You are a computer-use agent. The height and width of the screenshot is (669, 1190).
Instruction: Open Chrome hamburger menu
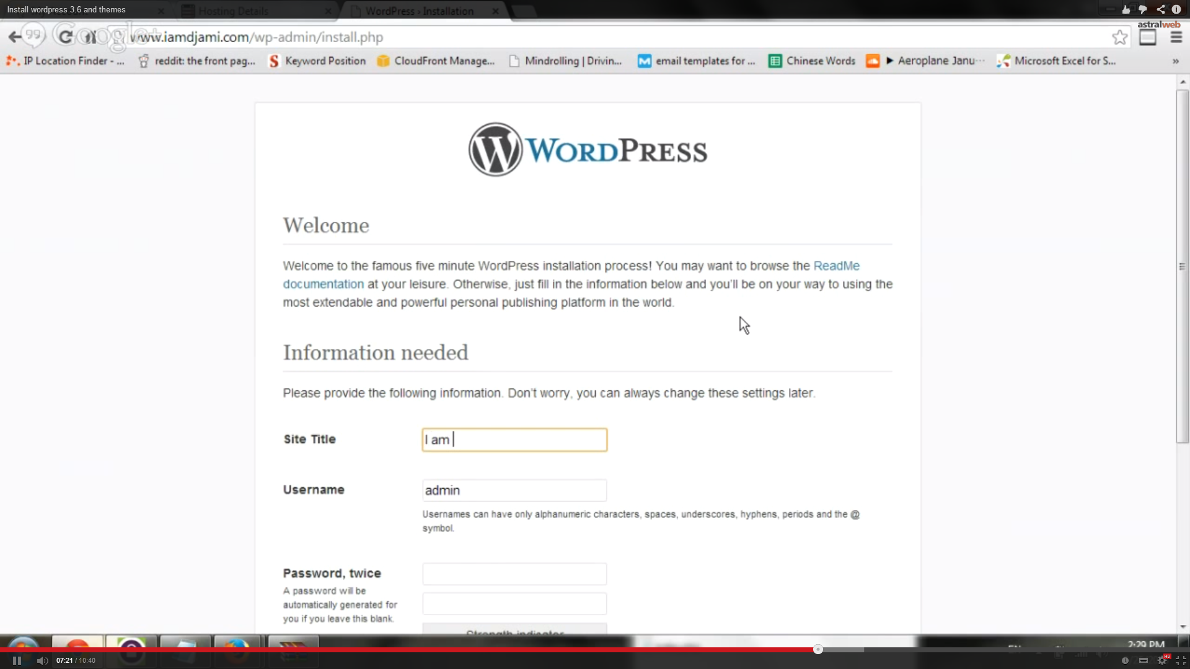(1176, 37)
